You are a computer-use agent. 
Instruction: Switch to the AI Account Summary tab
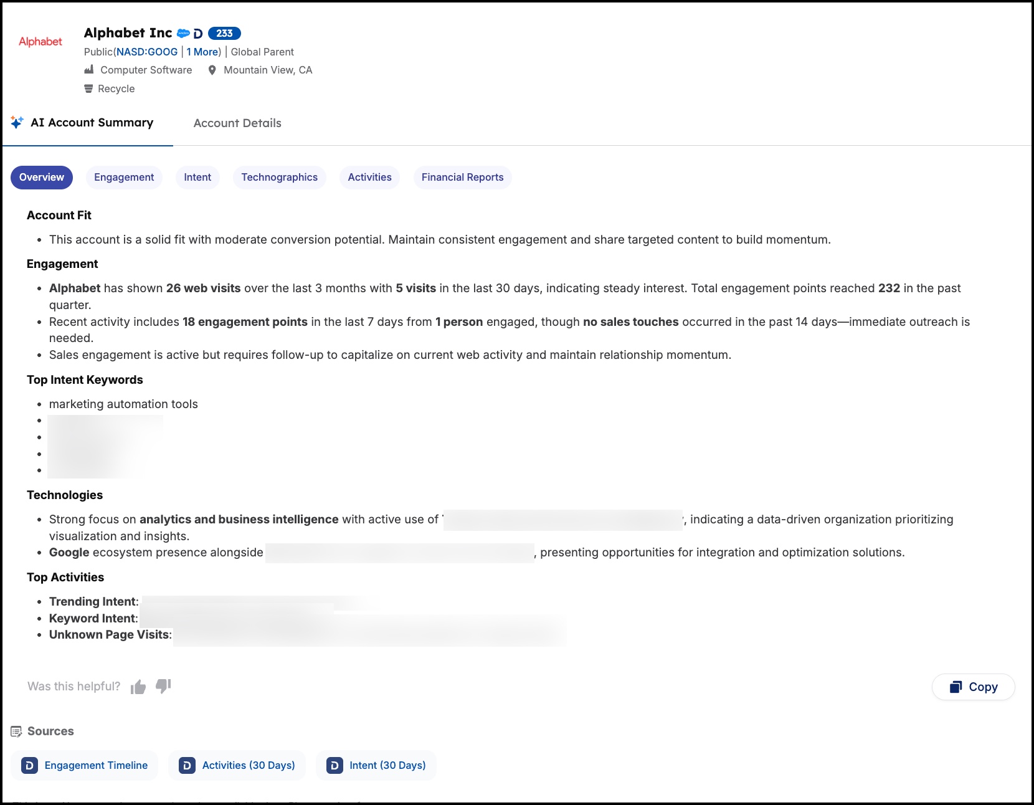point(87,123)
